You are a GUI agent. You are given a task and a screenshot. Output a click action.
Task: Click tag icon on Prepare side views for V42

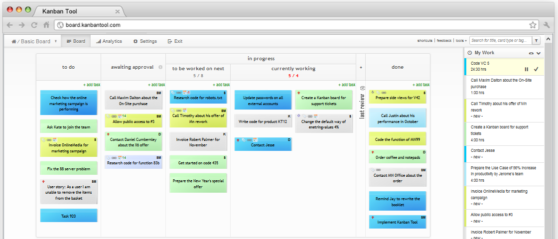tap(378, 93)
